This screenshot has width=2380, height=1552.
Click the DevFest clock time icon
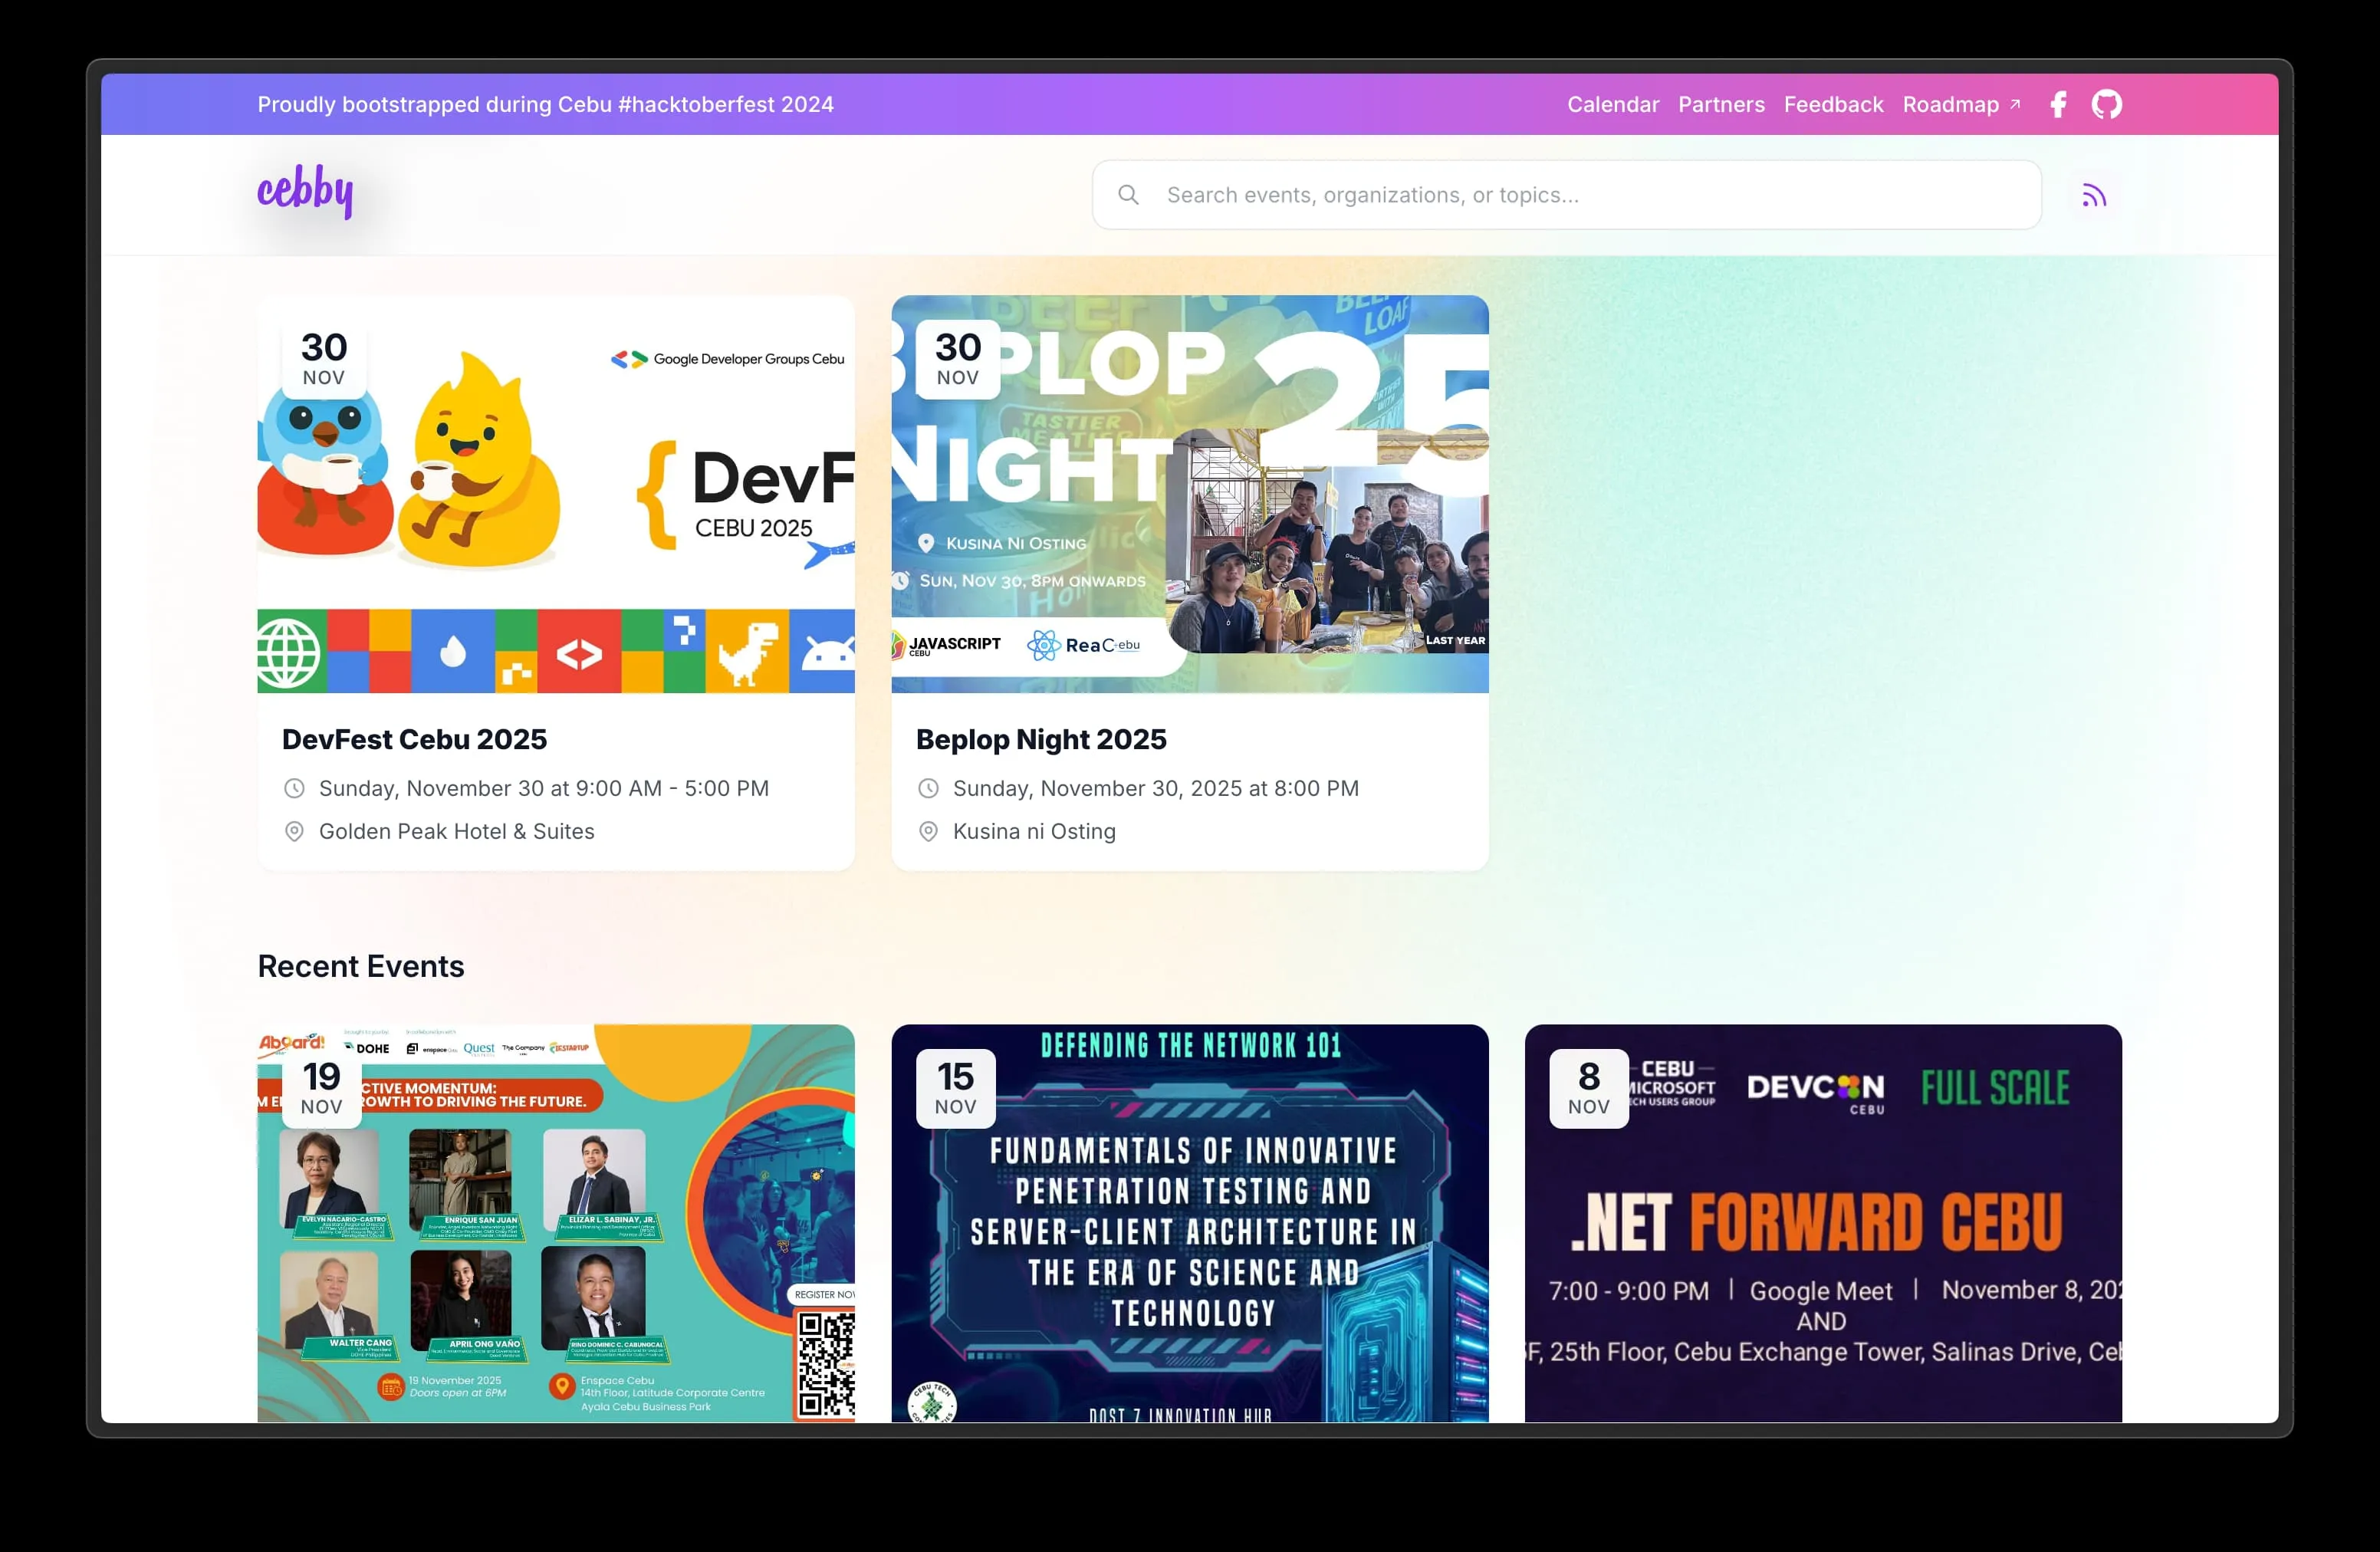[294, 789]
